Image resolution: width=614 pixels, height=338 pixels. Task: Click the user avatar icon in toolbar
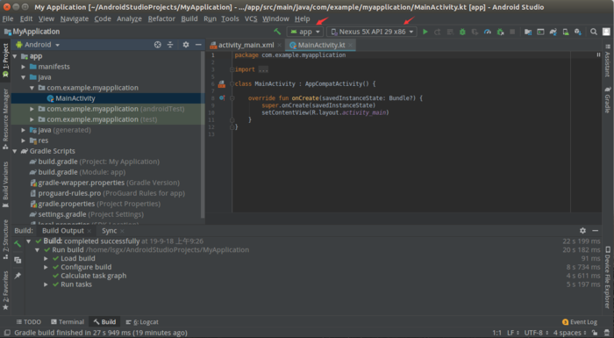606,32
